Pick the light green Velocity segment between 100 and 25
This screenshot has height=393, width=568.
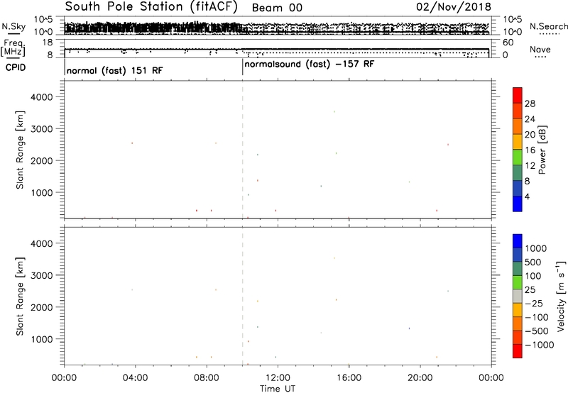(x=518, y=282)
